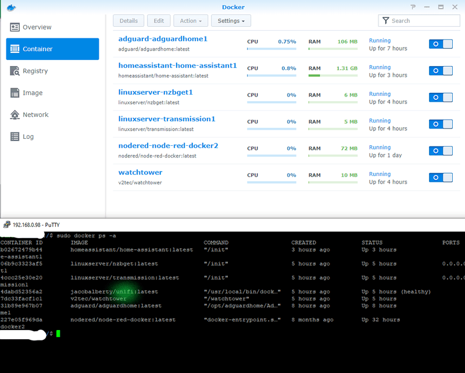Click the Network sidebar icon
The image size is (465, 373).
[15, 114]
